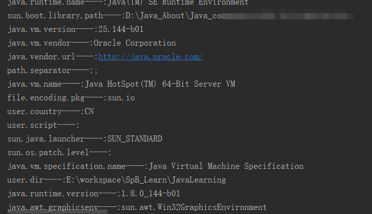Click the java.awt.graphicsenv Win32GraphicsEnvironment line
The image size is (372, 214).
(137, 207)
